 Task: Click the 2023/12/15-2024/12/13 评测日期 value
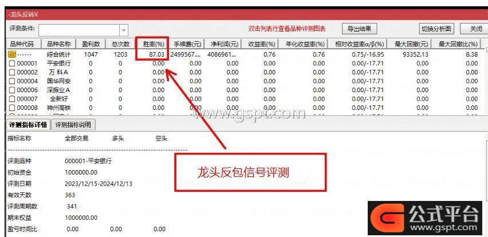[x=99, y=184]
